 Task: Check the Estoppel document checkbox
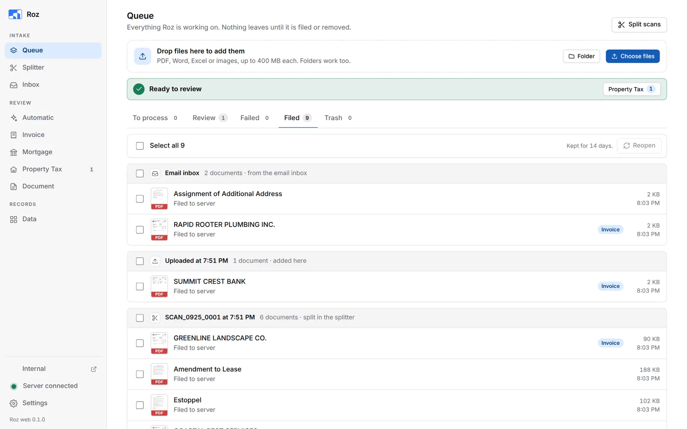[x=140, y=405]
